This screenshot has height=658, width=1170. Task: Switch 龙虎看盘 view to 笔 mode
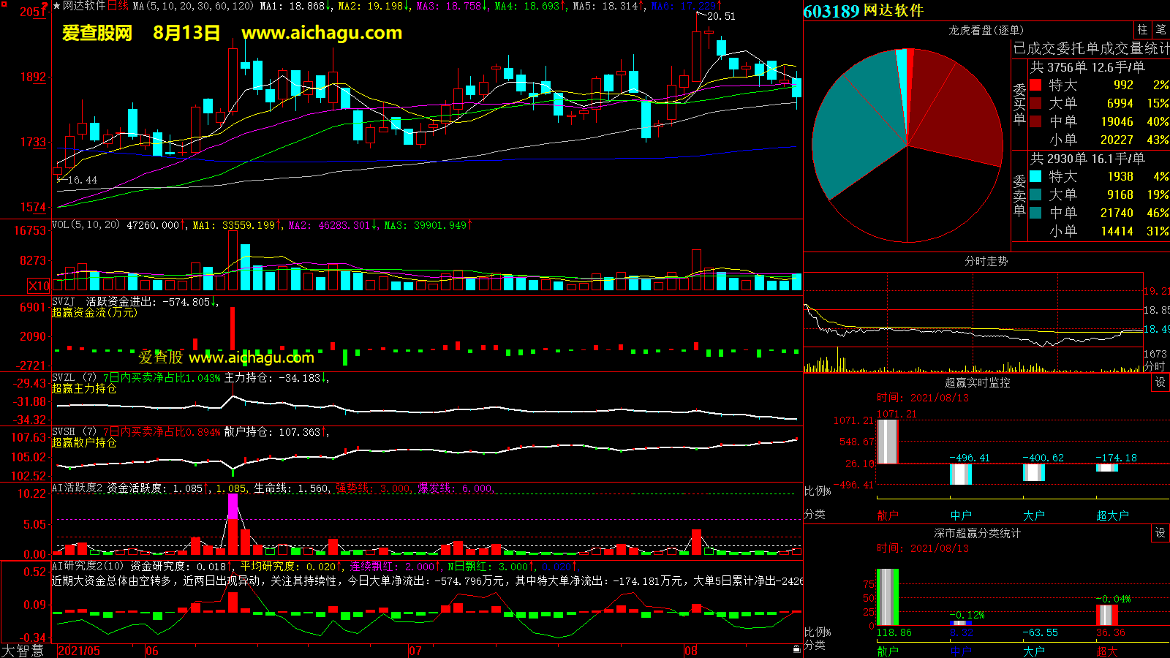click(1160, 29)
